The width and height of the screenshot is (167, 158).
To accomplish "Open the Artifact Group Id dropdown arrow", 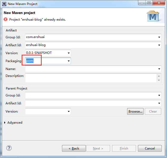I will pos(159,37).
